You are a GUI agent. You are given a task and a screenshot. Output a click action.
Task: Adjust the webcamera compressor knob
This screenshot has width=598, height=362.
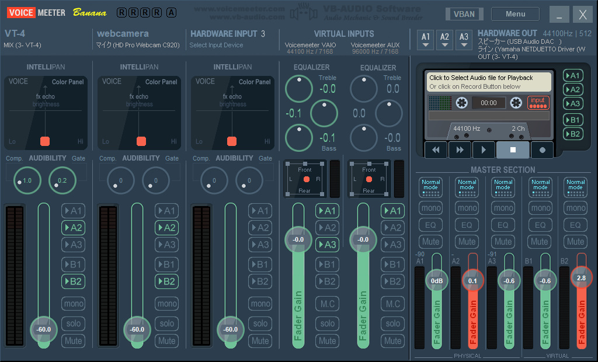pos(120,180)
